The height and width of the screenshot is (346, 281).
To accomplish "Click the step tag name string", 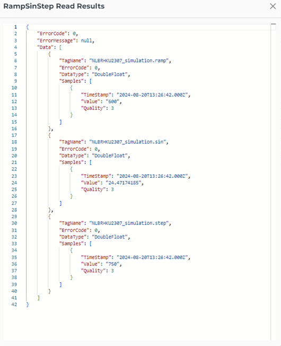I will (x=129, y=223).
